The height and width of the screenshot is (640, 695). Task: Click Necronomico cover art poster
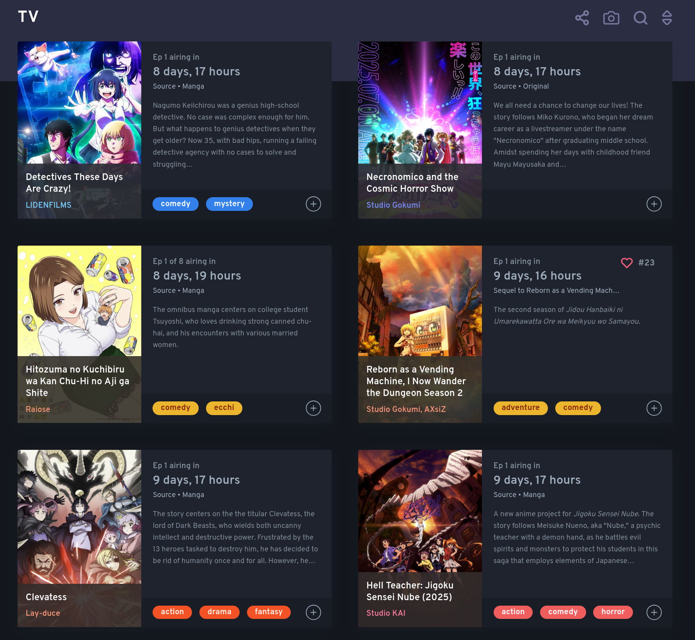click(x=420, y=102)
